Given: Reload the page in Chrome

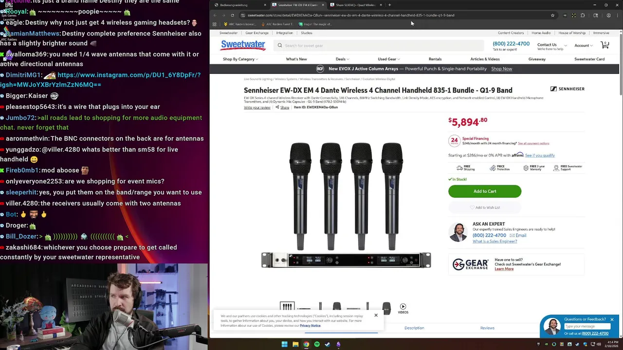Looking at the screenshot, I should pyautogui.click(x=232, y=15).
